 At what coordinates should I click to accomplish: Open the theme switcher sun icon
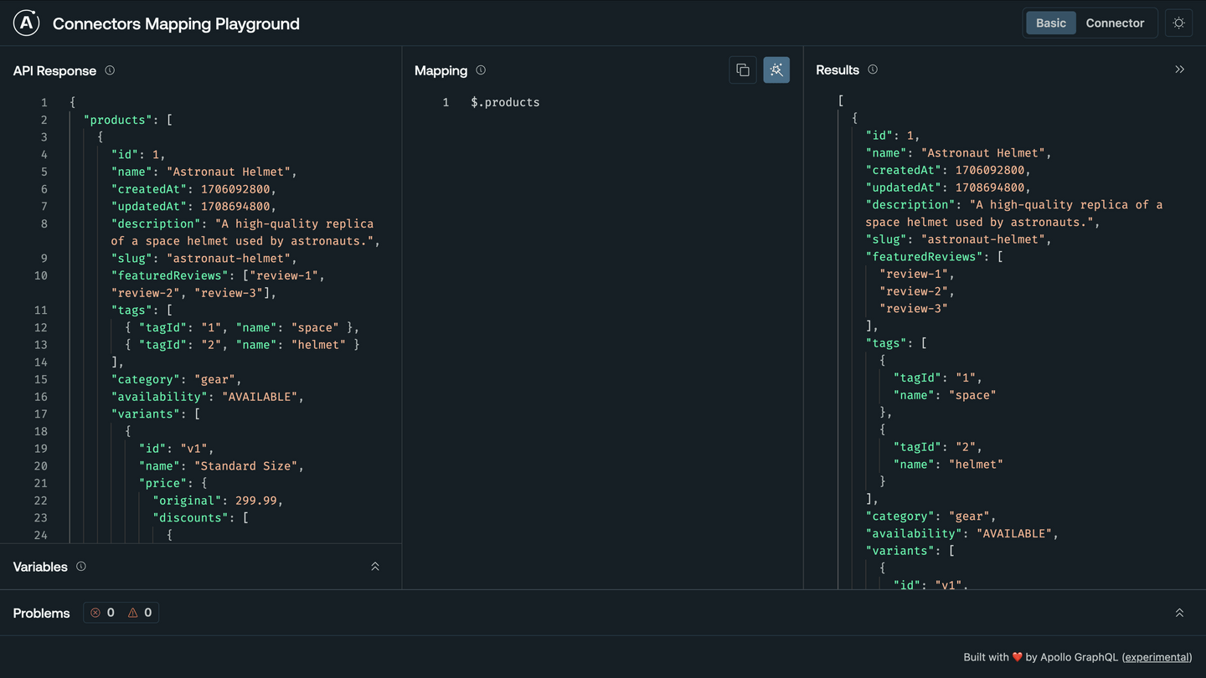pos(1178,23)
